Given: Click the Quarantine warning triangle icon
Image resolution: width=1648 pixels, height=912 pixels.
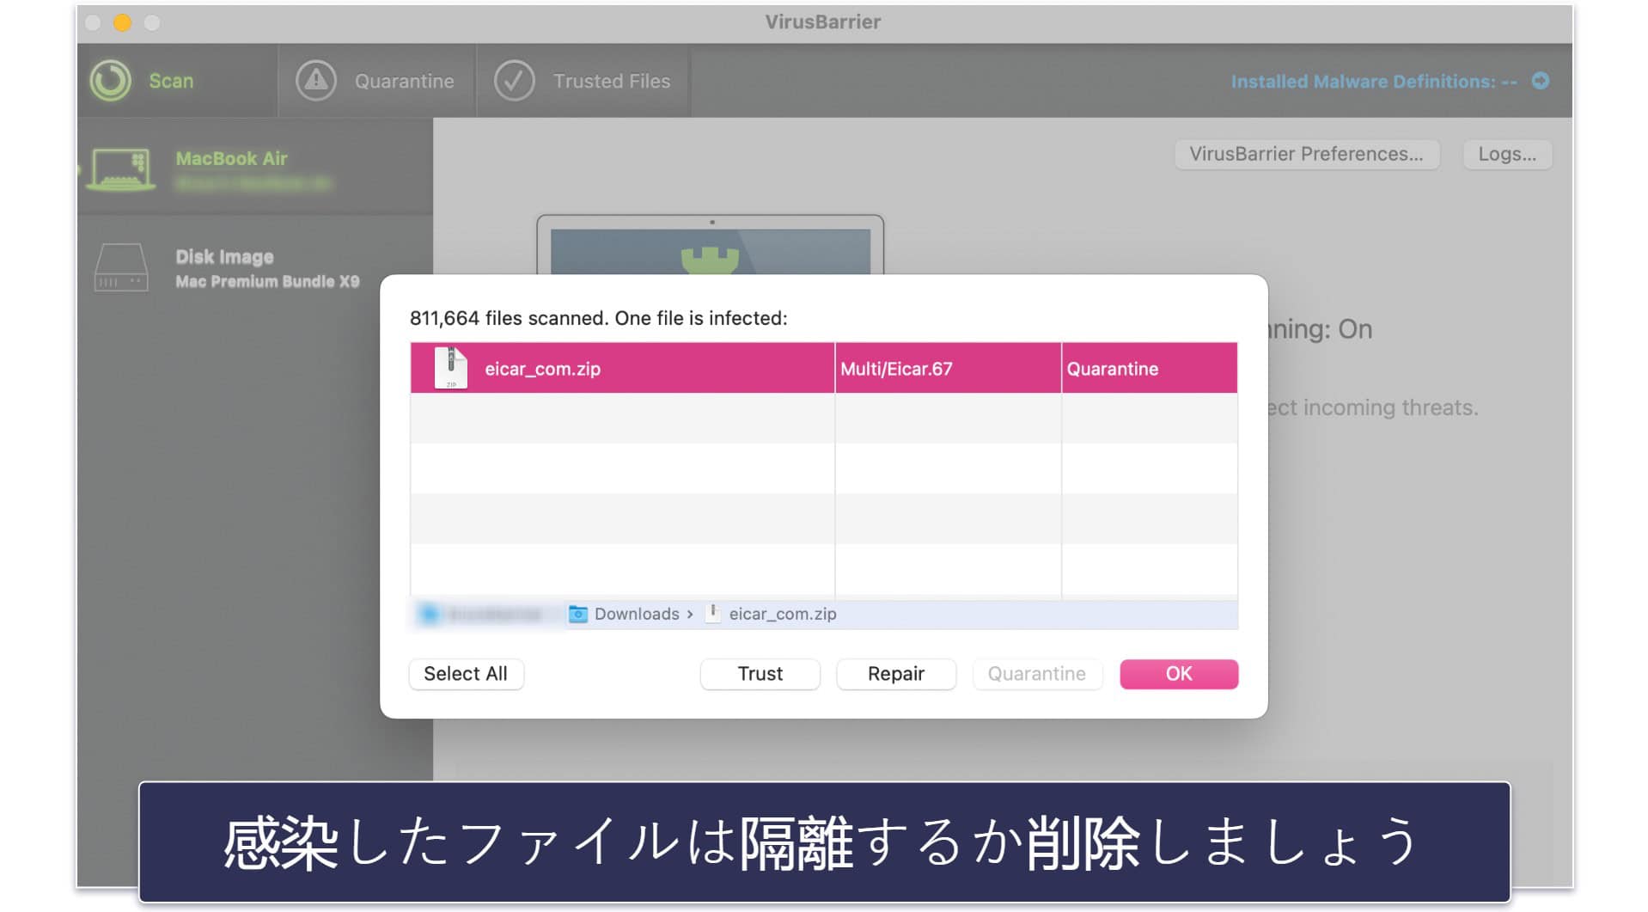Looking at the screenshot, I should coord(316,81).
